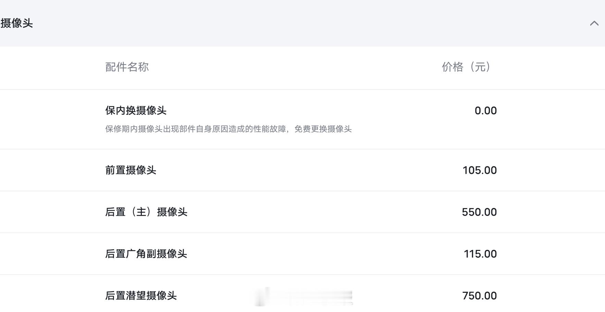The height and width of the screenshot is (312, 605).
Task: Click the 前置摄像头 item
Action: click(x=131, y=170)
